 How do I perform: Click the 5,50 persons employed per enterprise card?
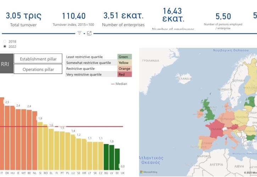click(x=223, y=21)
